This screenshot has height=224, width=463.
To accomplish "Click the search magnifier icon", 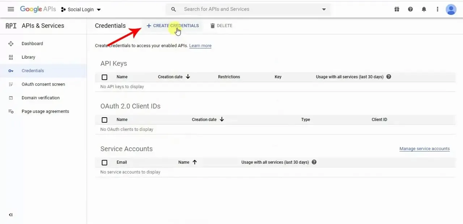I will click(x=174, y=9).
